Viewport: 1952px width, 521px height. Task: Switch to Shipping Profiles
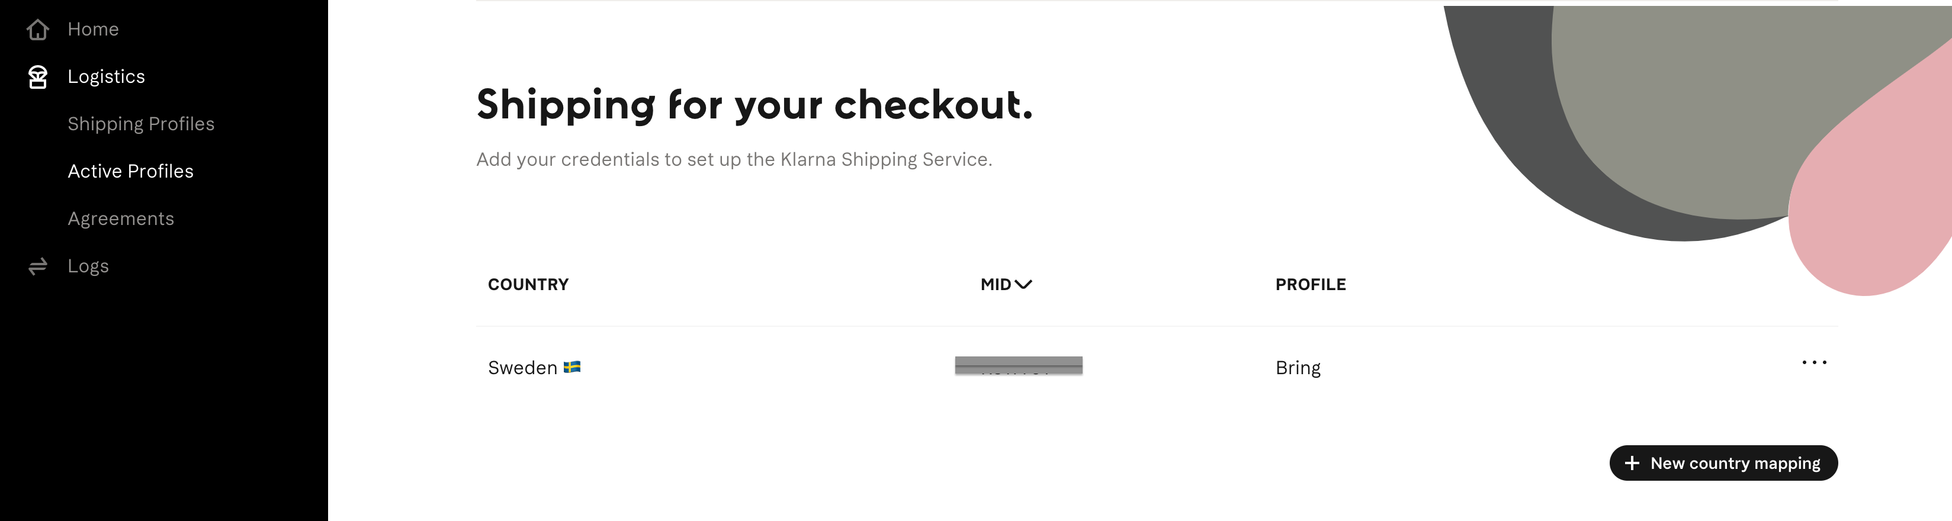[x=141, y=123]
